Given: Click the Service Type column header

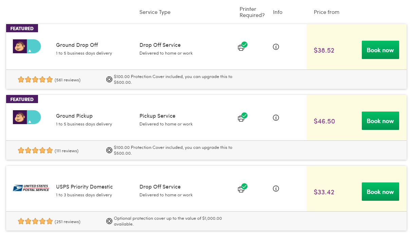Looking at the screenshot, I should (x=155, y=12).
